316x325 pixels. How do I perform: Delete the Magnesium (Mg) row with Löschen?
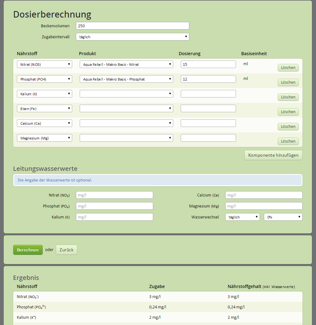(x=288, y=141)
